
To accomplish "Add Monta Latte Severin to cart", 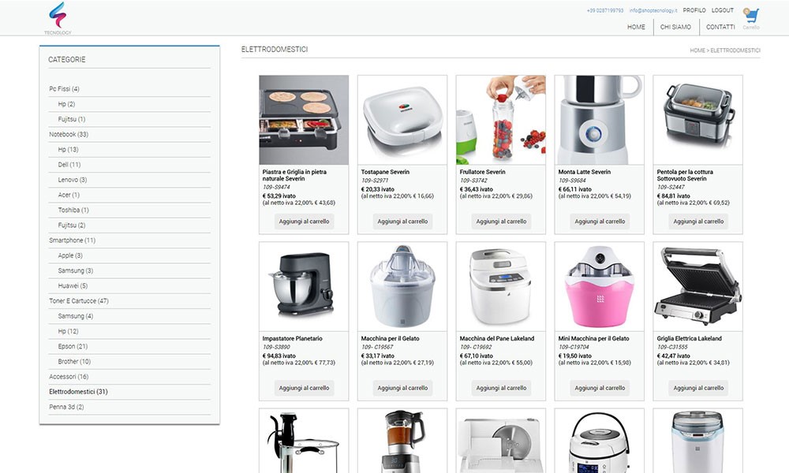I will click(x=600, y=222).
